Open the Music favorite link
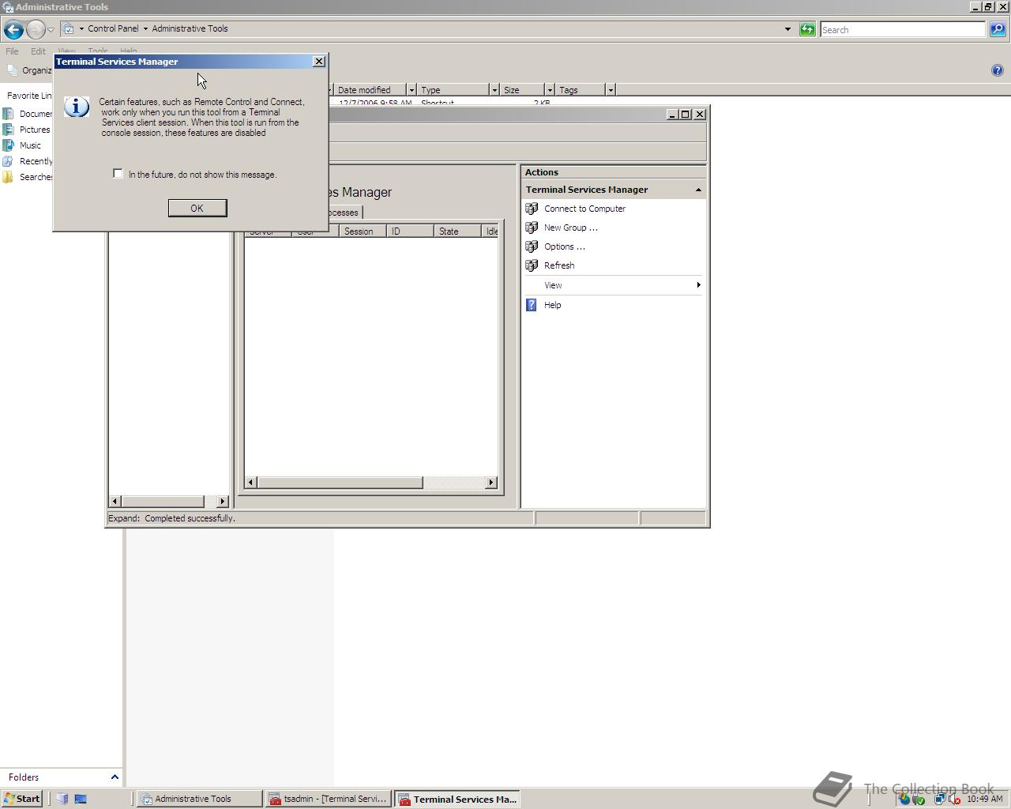This screenshot has width=1011, height=809. 21,145
